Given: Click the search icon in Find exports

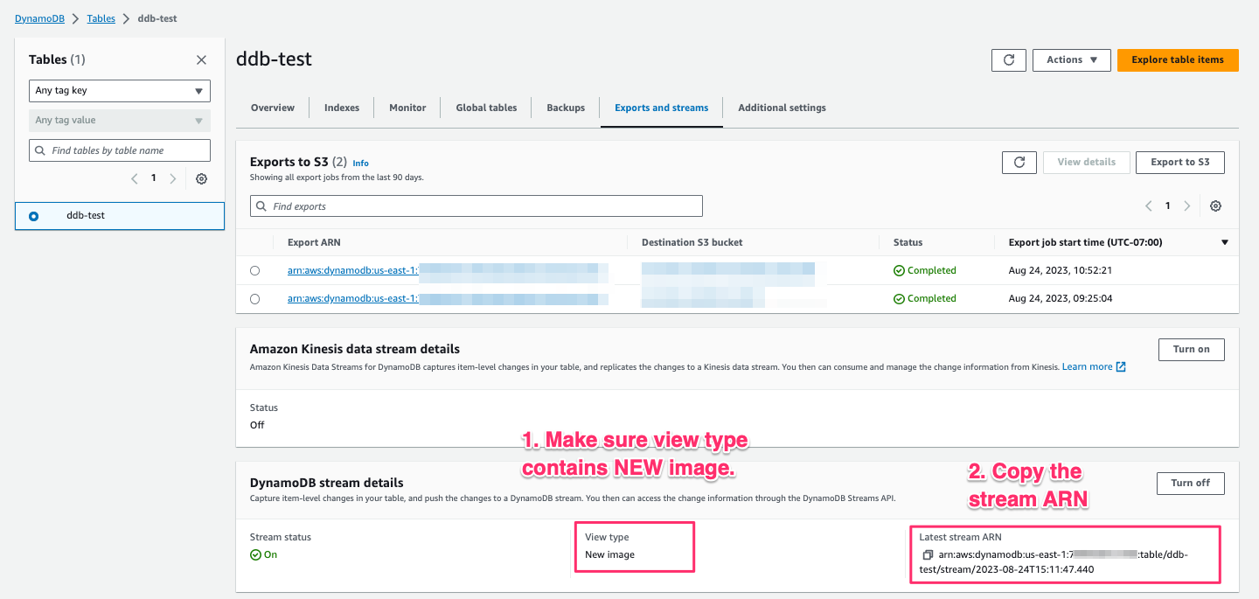Looking at the screenshot, I should click(x=261, y=206).
